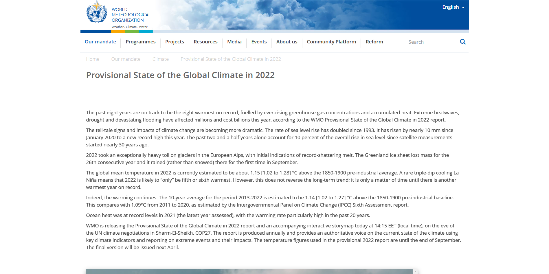The width and height of the screenshot is (549, 274).
Task: Open the Reform menu item
Action: click(x=374, y=42)
